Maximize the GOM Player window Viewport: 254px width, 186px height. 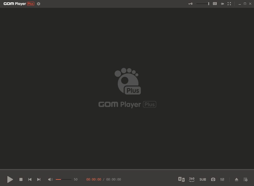[x=245, y=4]
